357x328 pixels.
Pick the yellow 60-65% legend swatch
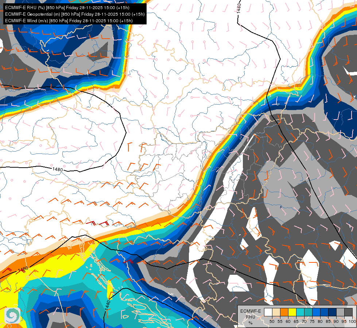(x=292, y=312)
